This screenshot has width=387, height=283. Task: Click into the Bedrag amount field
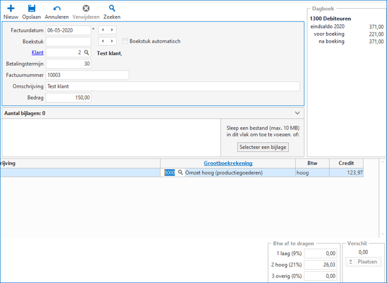click(x=68, y=98)
